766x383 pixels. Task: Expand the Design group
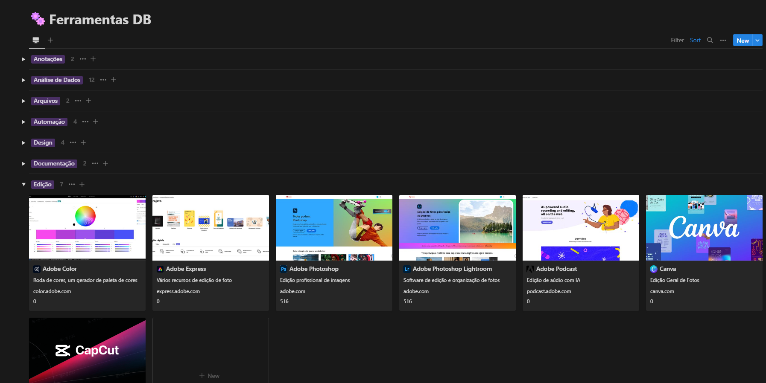[x=23, y=143]
